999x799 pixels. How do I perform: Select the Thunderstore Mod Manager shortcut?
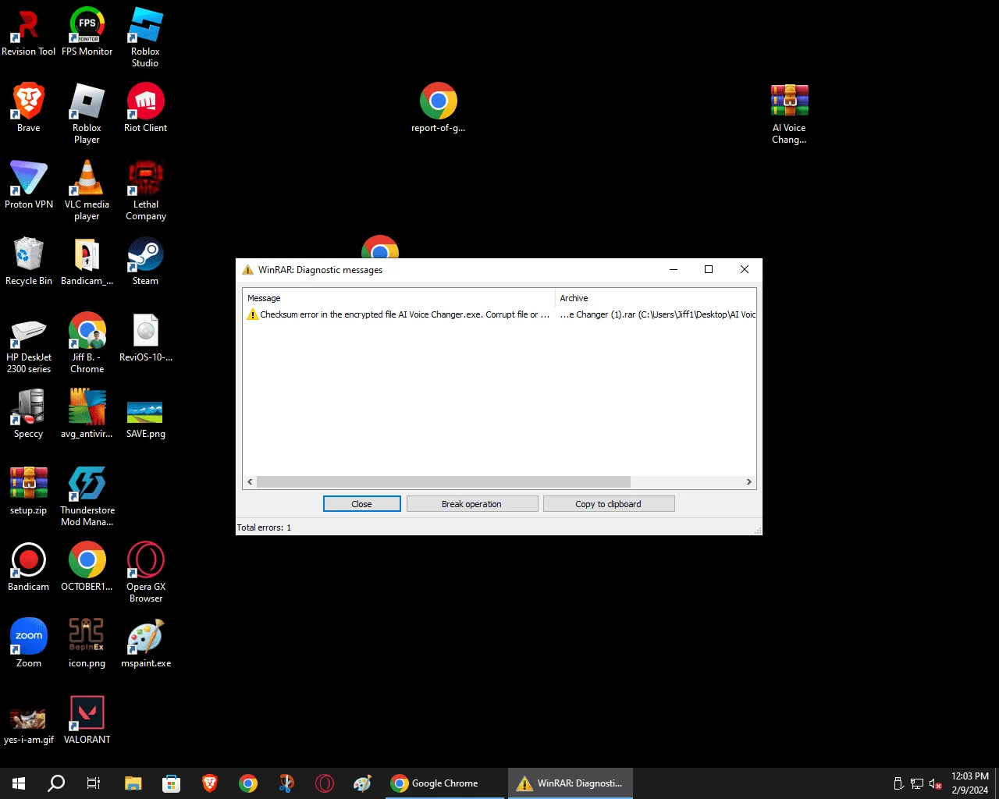[x=87, y=495]
